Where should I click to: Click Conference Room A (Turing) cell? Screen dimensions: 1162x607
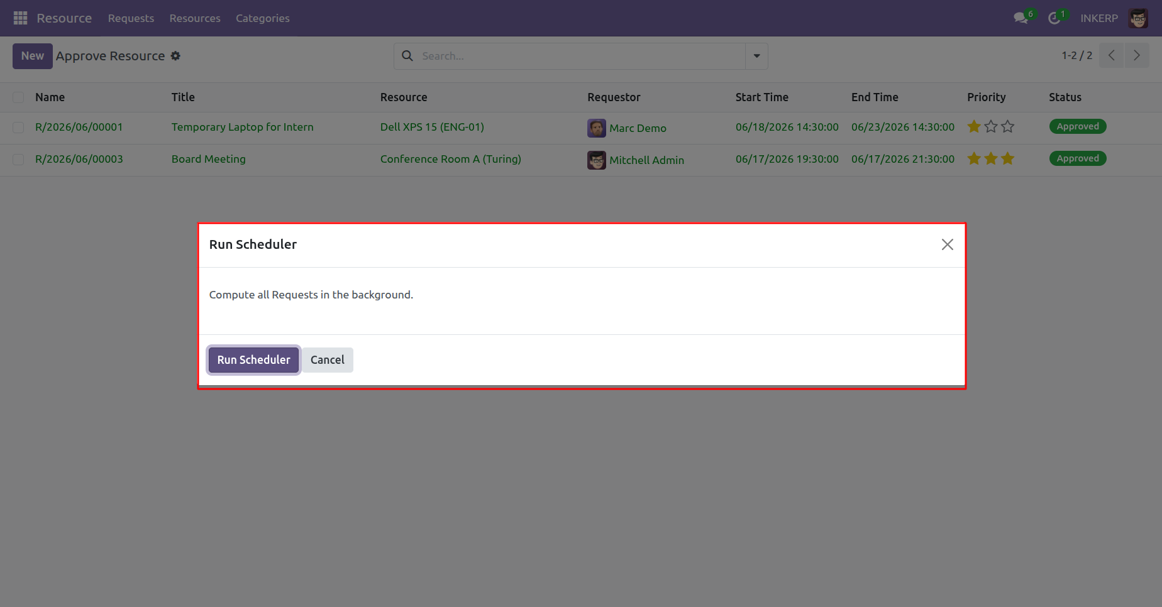coord(451,159)
